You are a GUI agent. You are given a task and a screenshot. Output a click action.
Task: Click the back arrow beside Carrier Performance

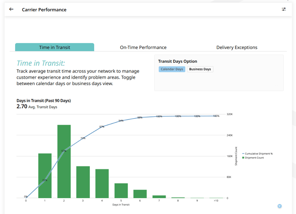click(x=11, y=9)
